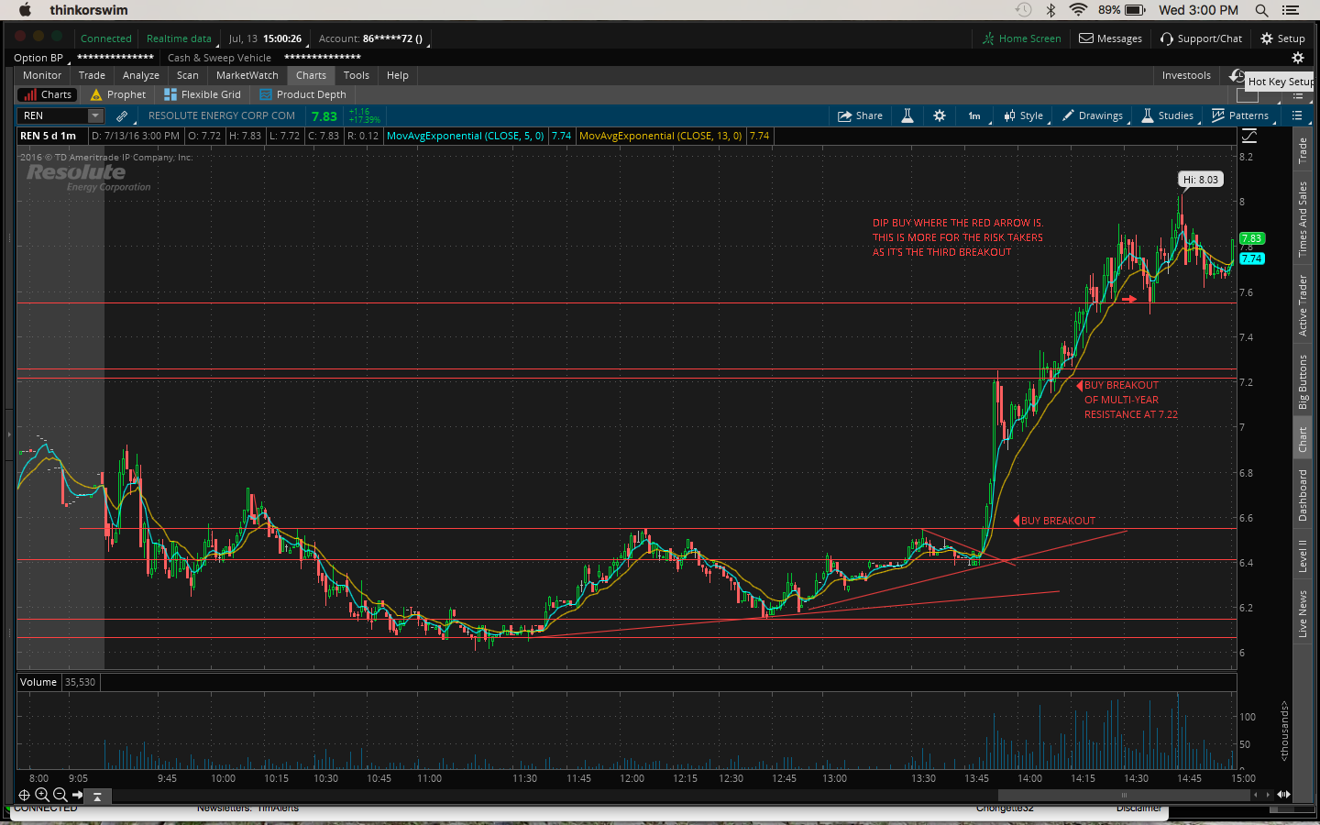Open the Apple menu
Screen dimensions: 1320x825
point(25,10)
